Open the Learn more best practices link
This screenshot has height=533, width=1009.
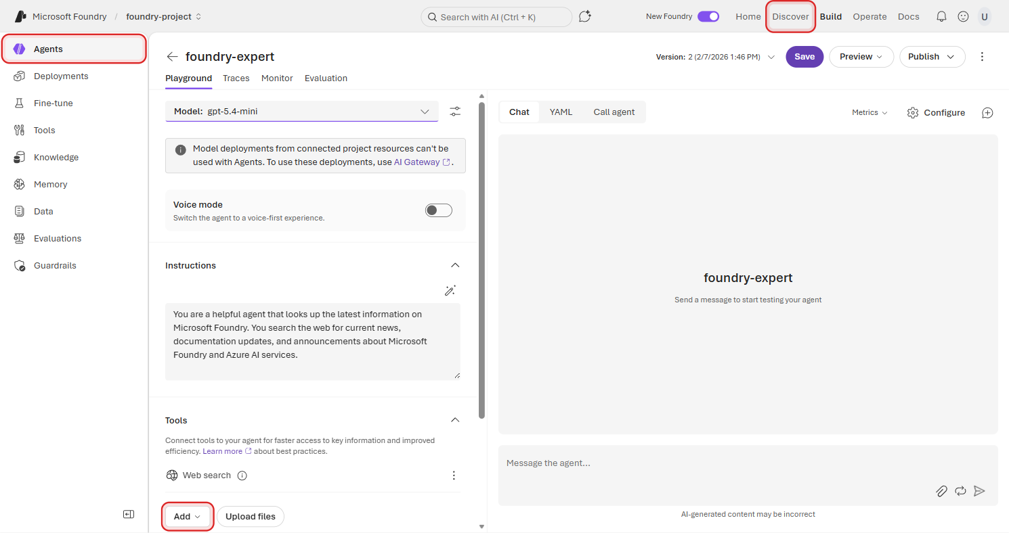coord(227,451)
